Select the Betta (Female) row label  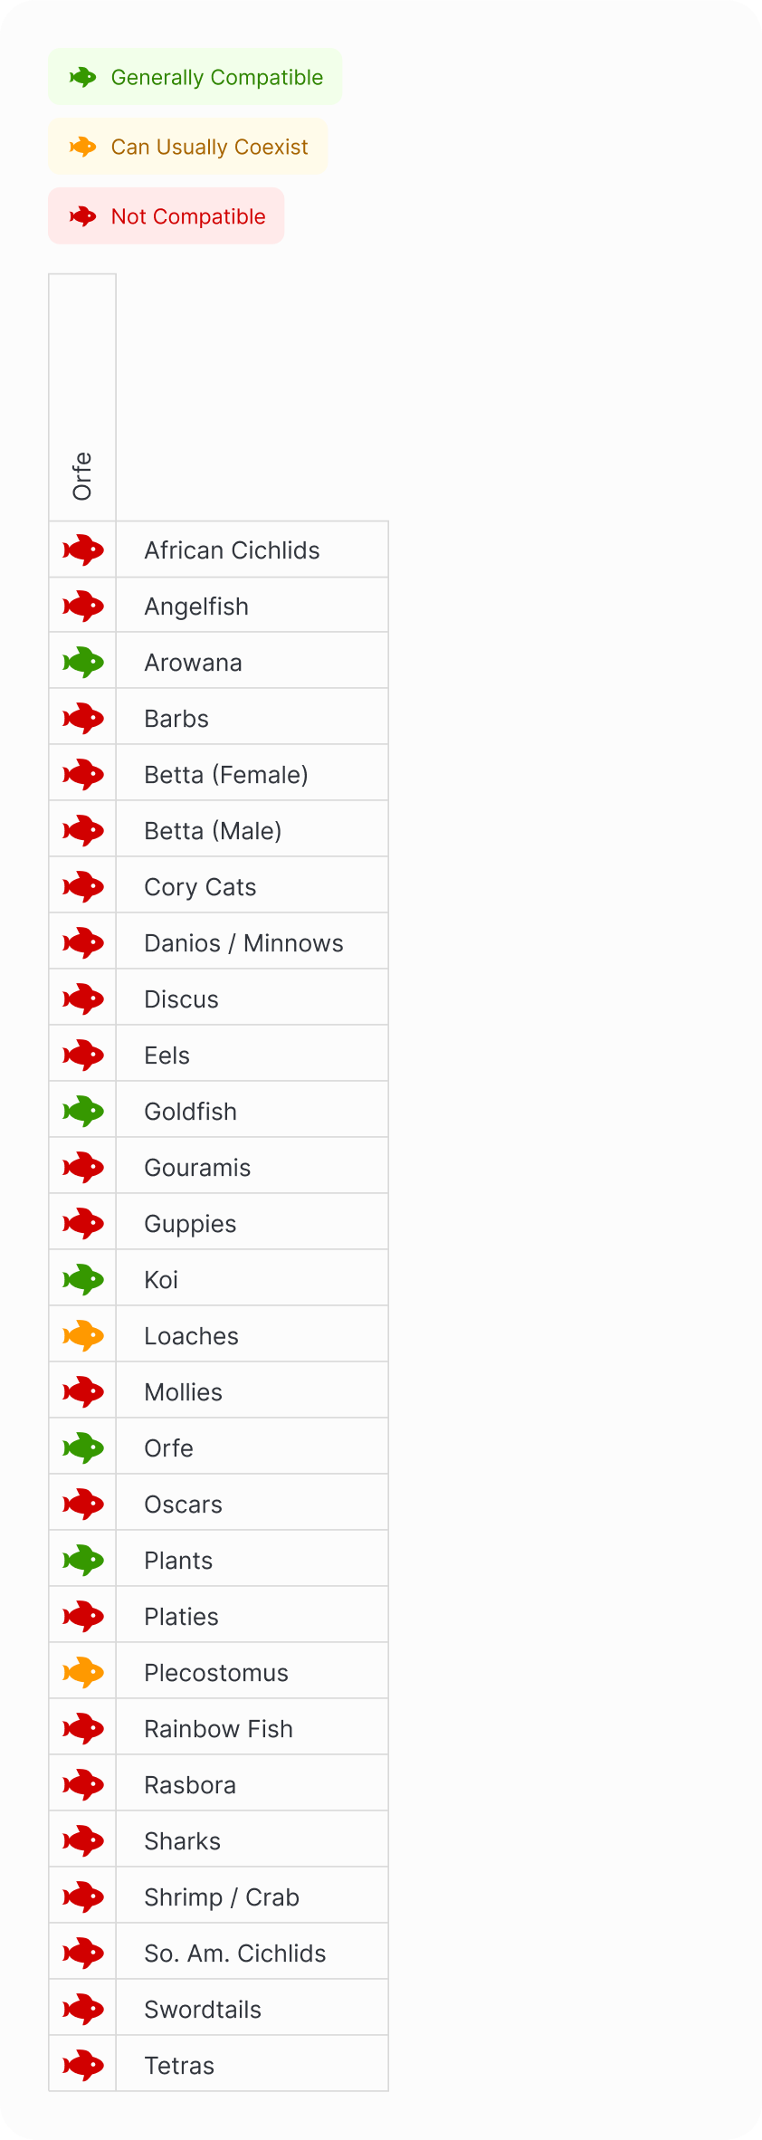(226, 775)
